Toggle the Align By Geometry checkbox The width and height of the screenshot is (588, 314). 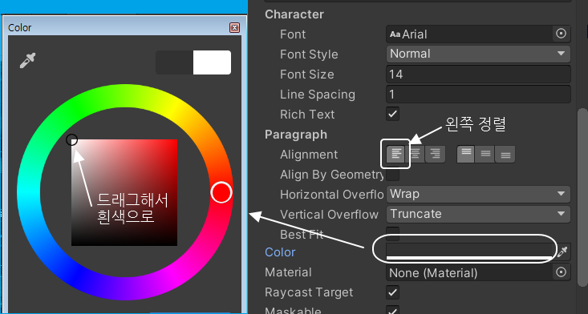pos(392,175)
